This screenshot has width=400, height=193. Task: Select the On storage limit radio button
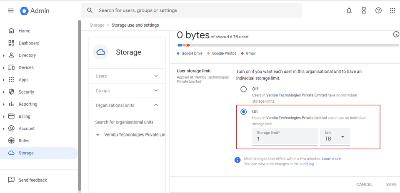[244, 111]
